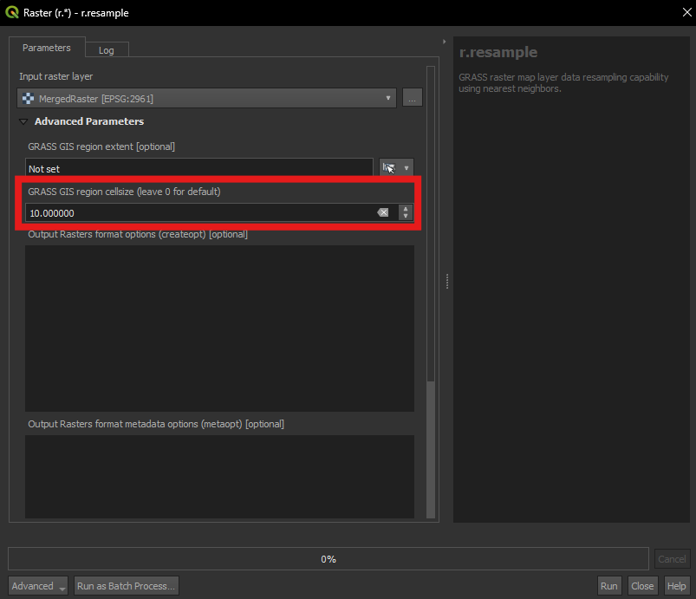Open the region extent options dropdown arrow
Image resolution: width=696 pixels, height=599 pixels.
(x=406, y=168)
